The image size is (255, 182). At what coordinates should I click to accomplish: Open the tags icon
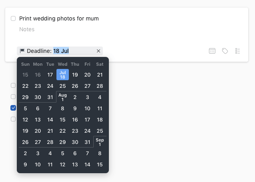tap(225, 51)
